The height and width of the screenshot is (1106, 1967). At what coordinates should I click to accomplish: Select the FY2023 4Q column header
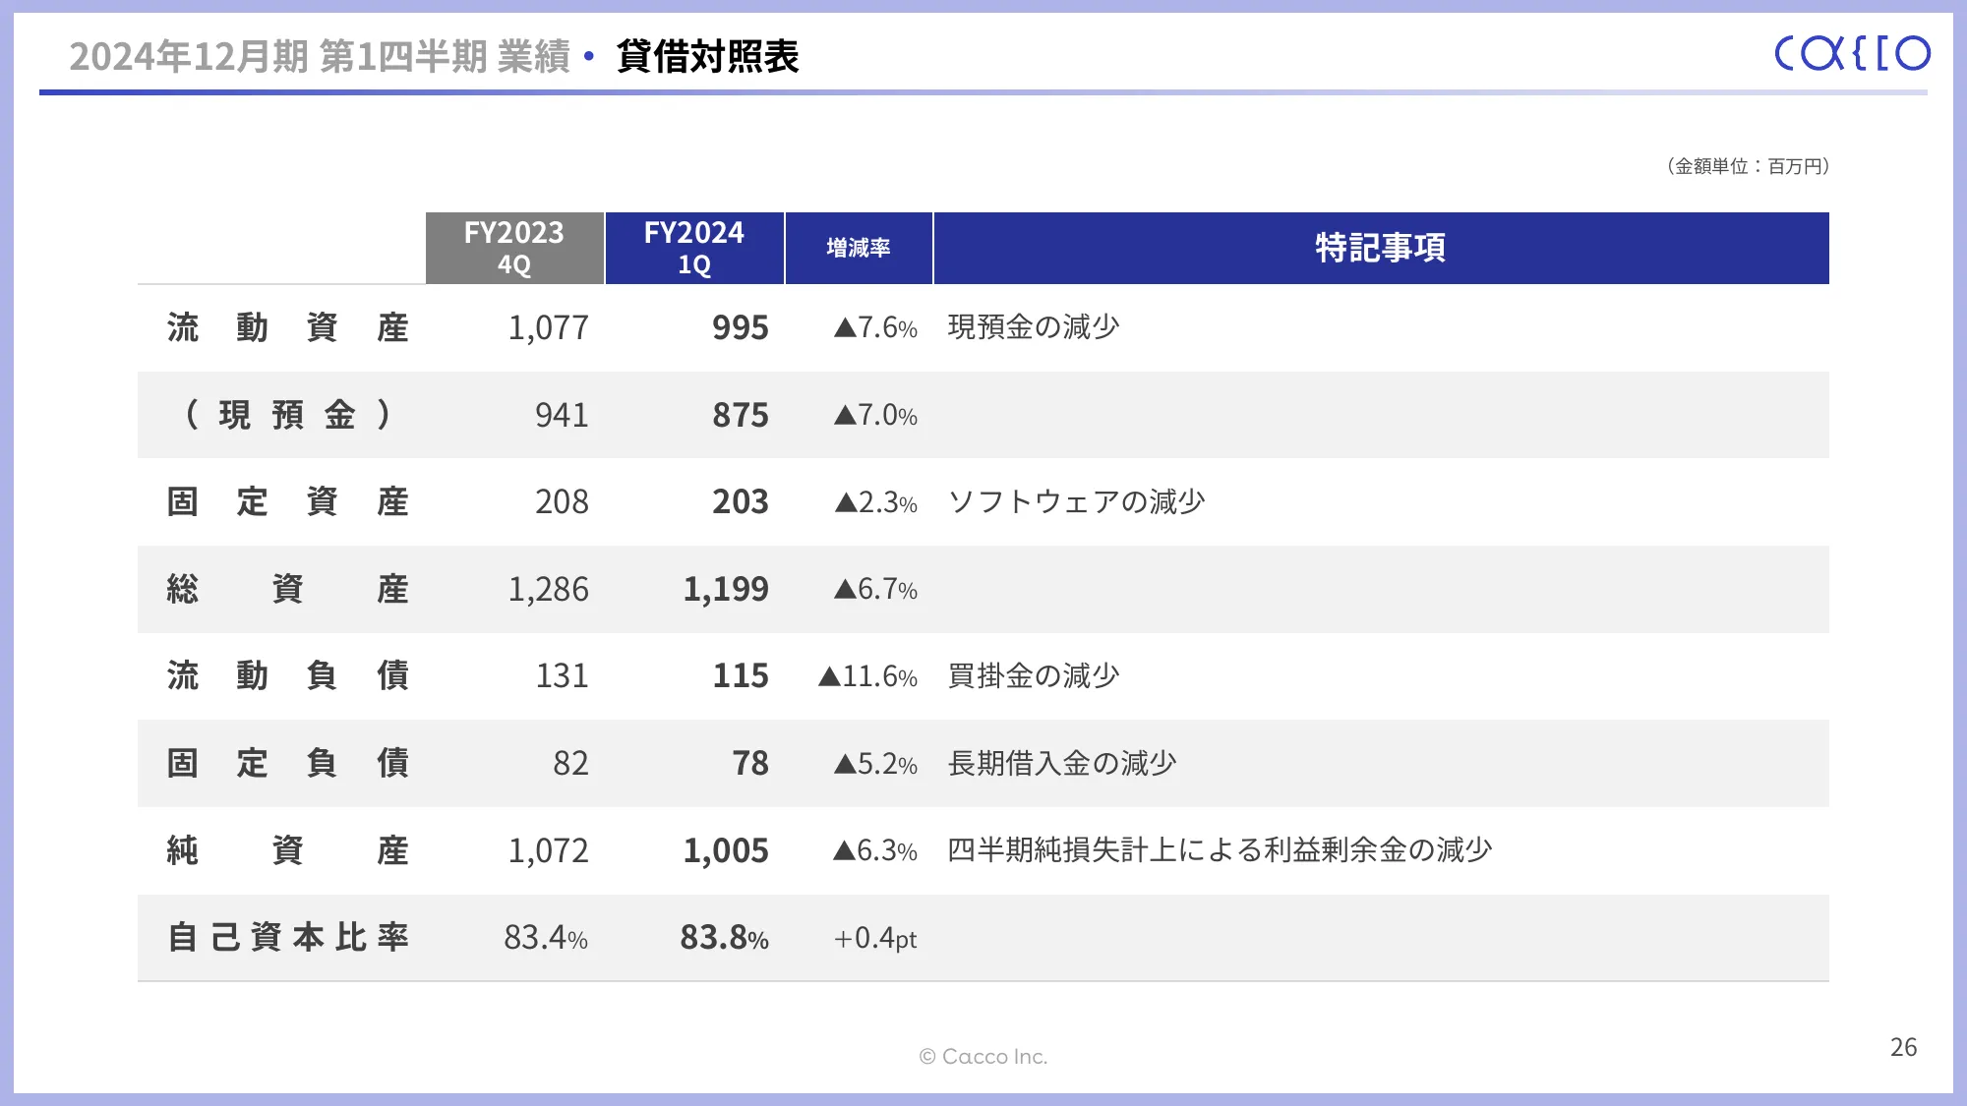tap(514, 248)
